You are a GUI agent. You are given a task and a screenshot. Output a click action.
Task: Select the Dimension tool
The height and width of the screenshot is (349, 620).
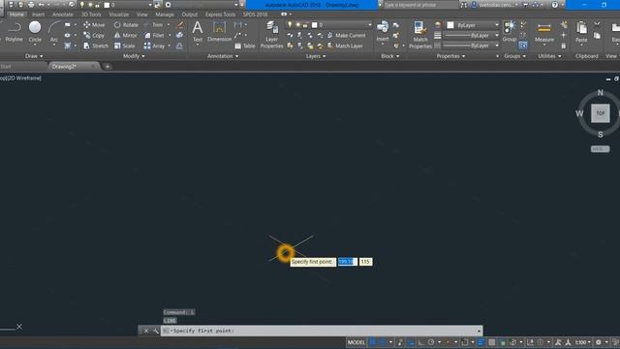219,32
